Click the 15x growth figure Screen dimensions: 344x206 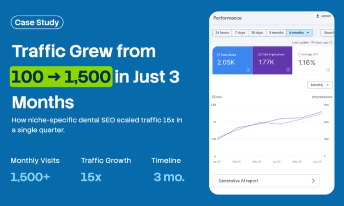91,177
